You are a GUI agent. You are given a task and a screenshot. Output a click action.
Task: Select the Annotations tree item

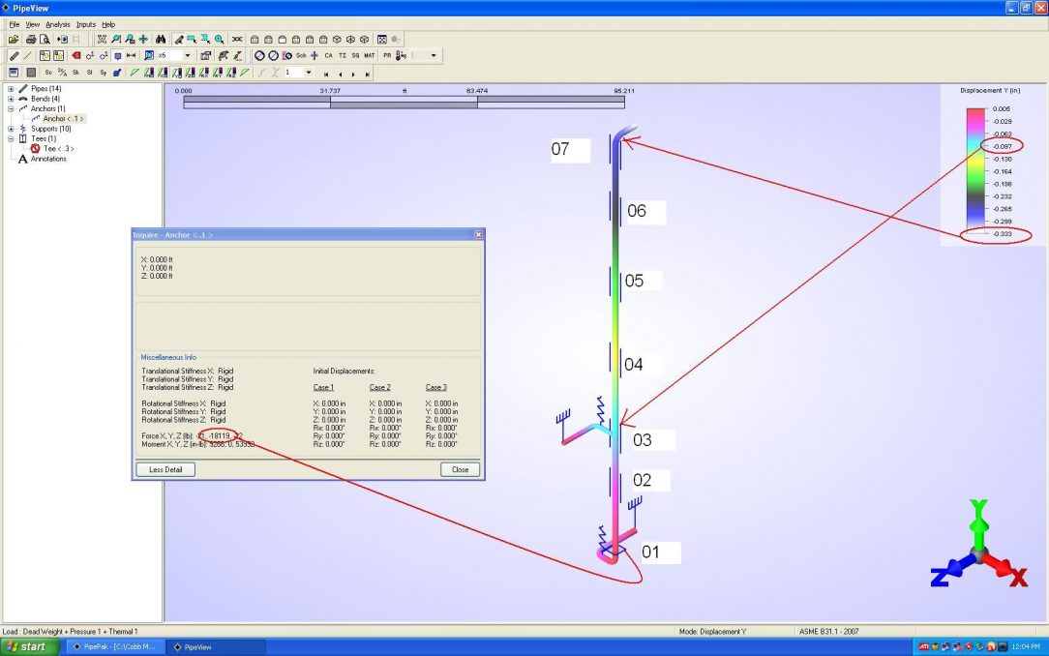pos(48,159)
